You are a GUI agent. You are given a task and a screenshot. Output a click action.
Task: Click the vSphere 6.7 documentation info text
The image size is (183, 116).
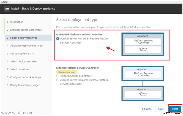(104, 27)
